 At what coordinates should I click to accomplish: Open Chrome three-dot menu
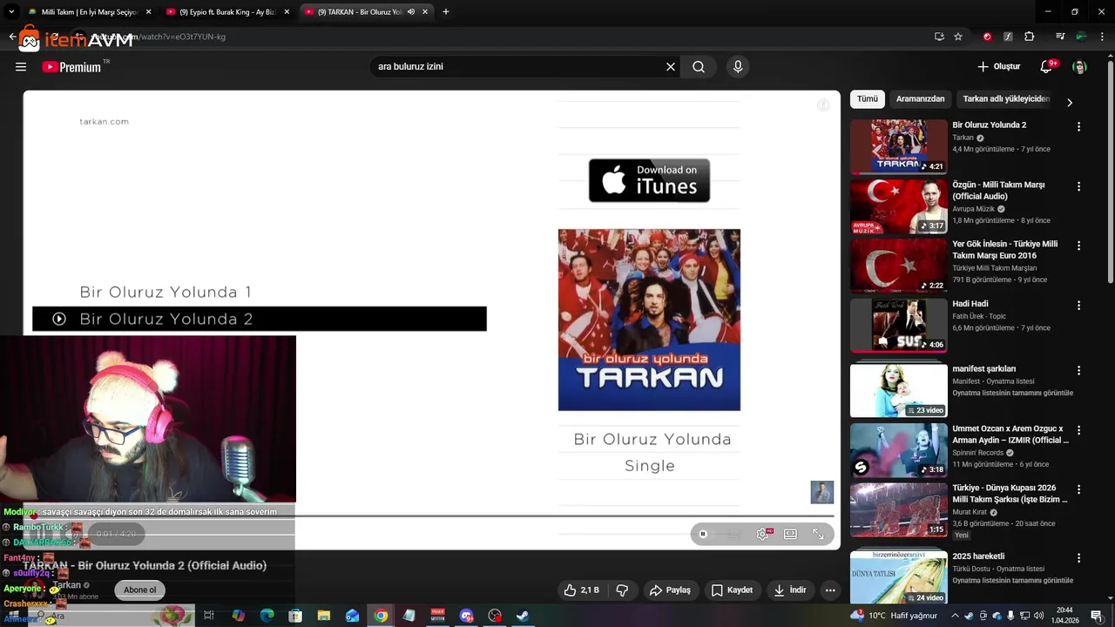[x=1101, y=37]
